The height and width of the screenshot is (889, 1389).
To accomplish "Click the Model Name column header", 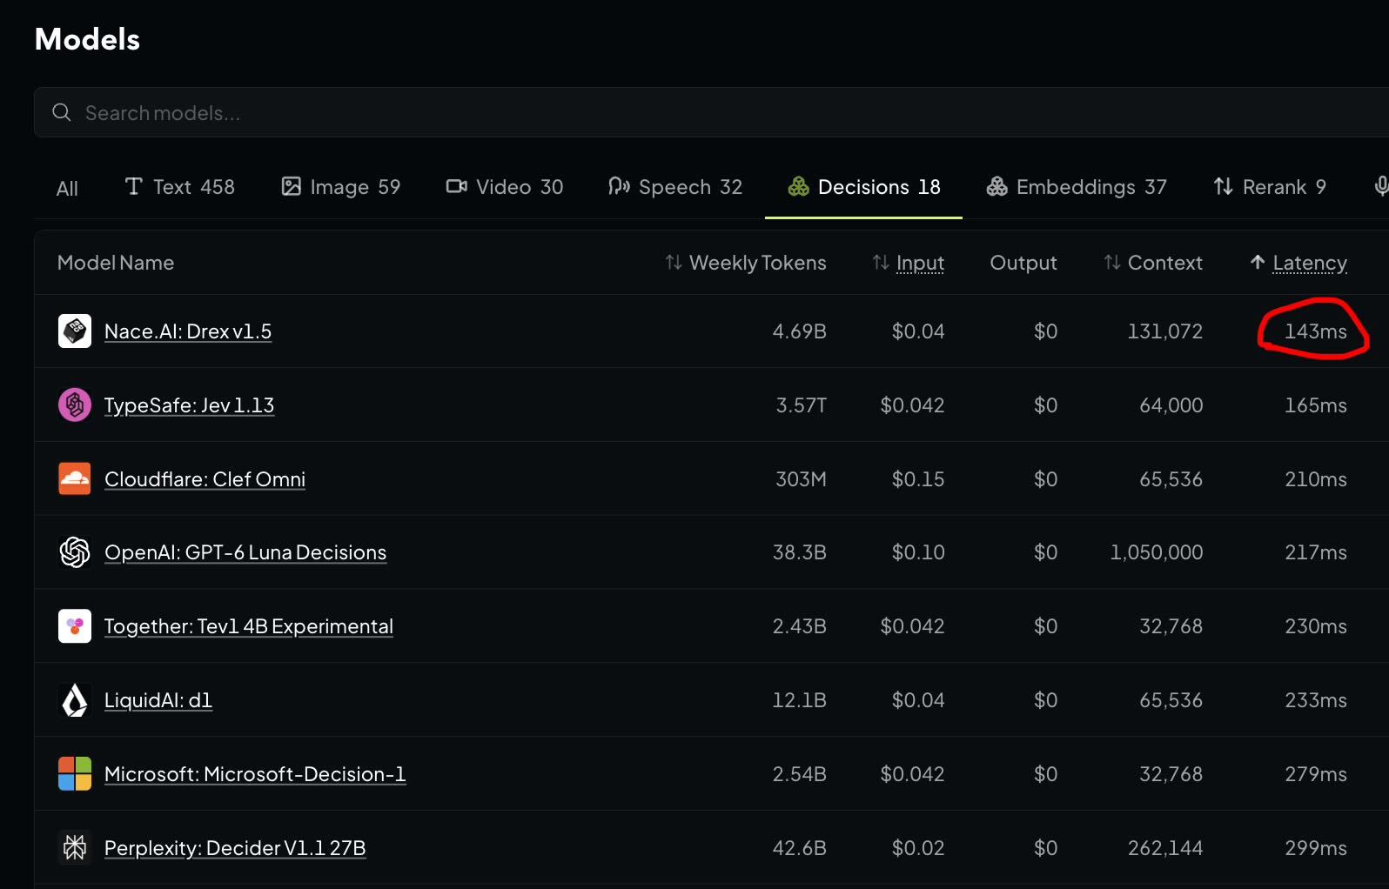I will (x=116, y=263).
